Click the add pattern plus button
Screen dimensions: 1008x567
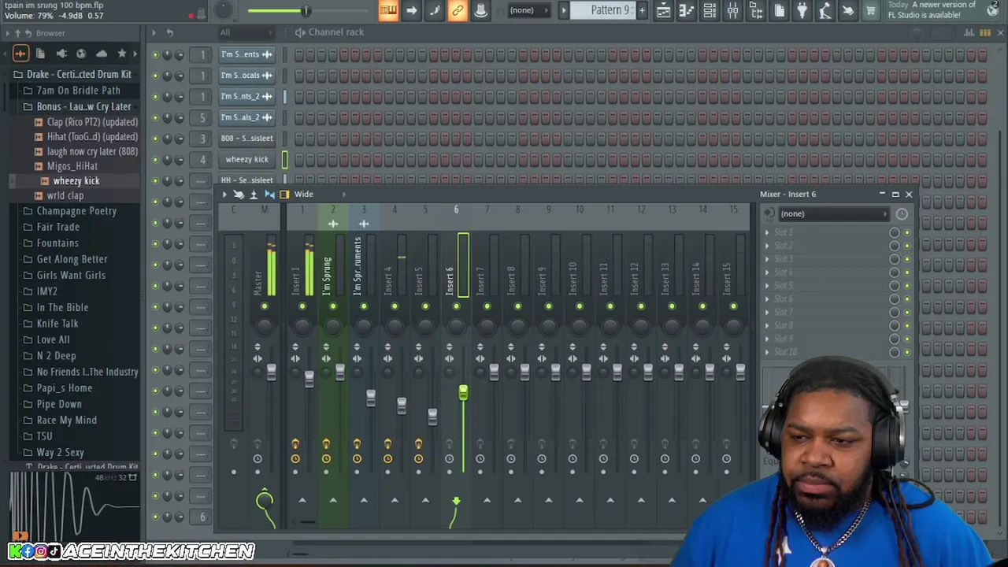pyautogui.click(x=642, y=10)
